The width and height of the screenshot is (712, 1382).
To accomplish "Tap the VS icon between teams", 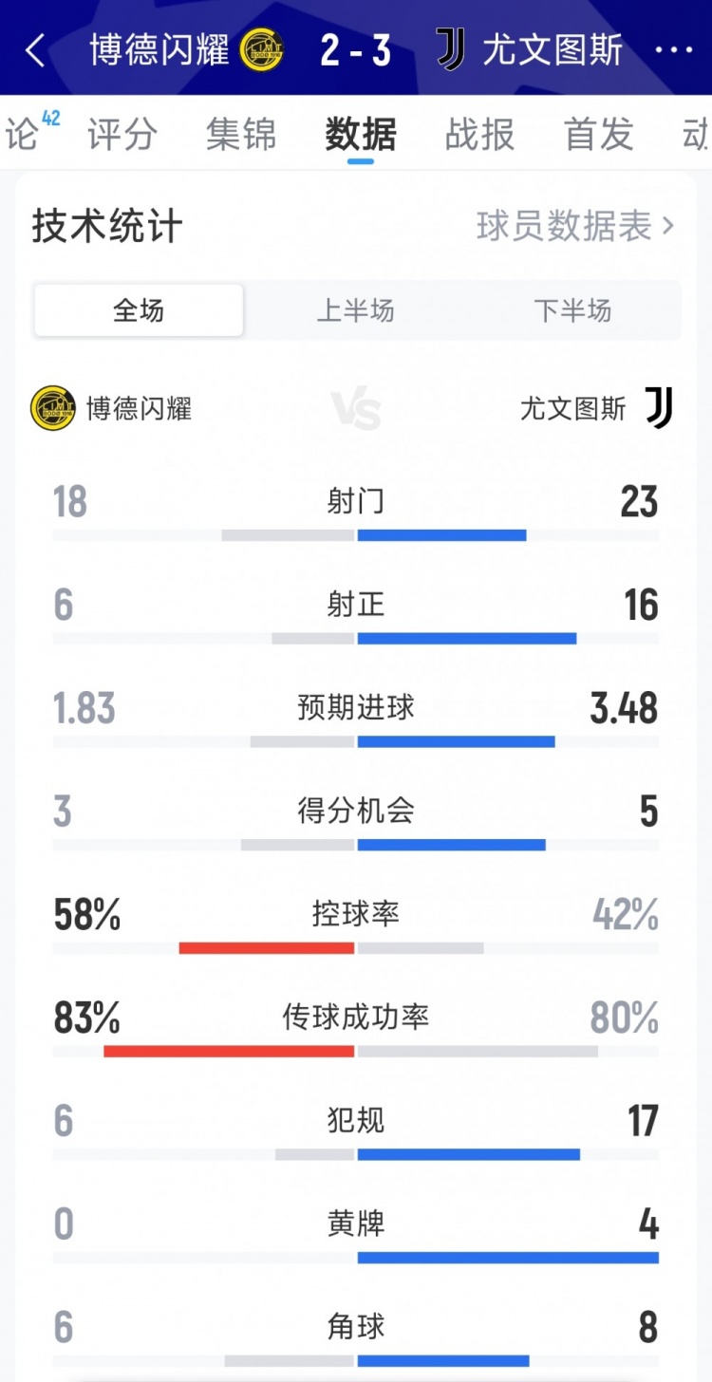I will pyautogui.click(x=356, y=410).
